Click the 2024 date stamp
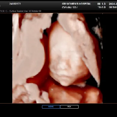The height and width of the screenshot is (117, 117). (113, 4)
